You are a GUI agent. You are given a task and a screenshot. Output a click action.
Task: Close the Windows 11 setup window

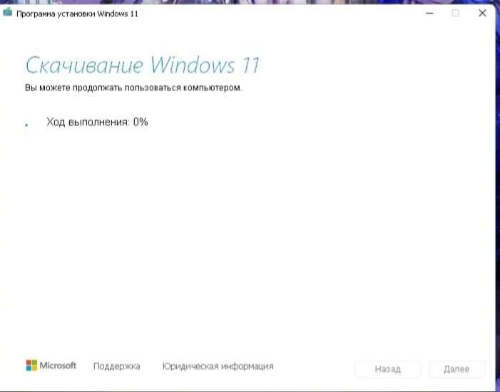pos(482,14)
